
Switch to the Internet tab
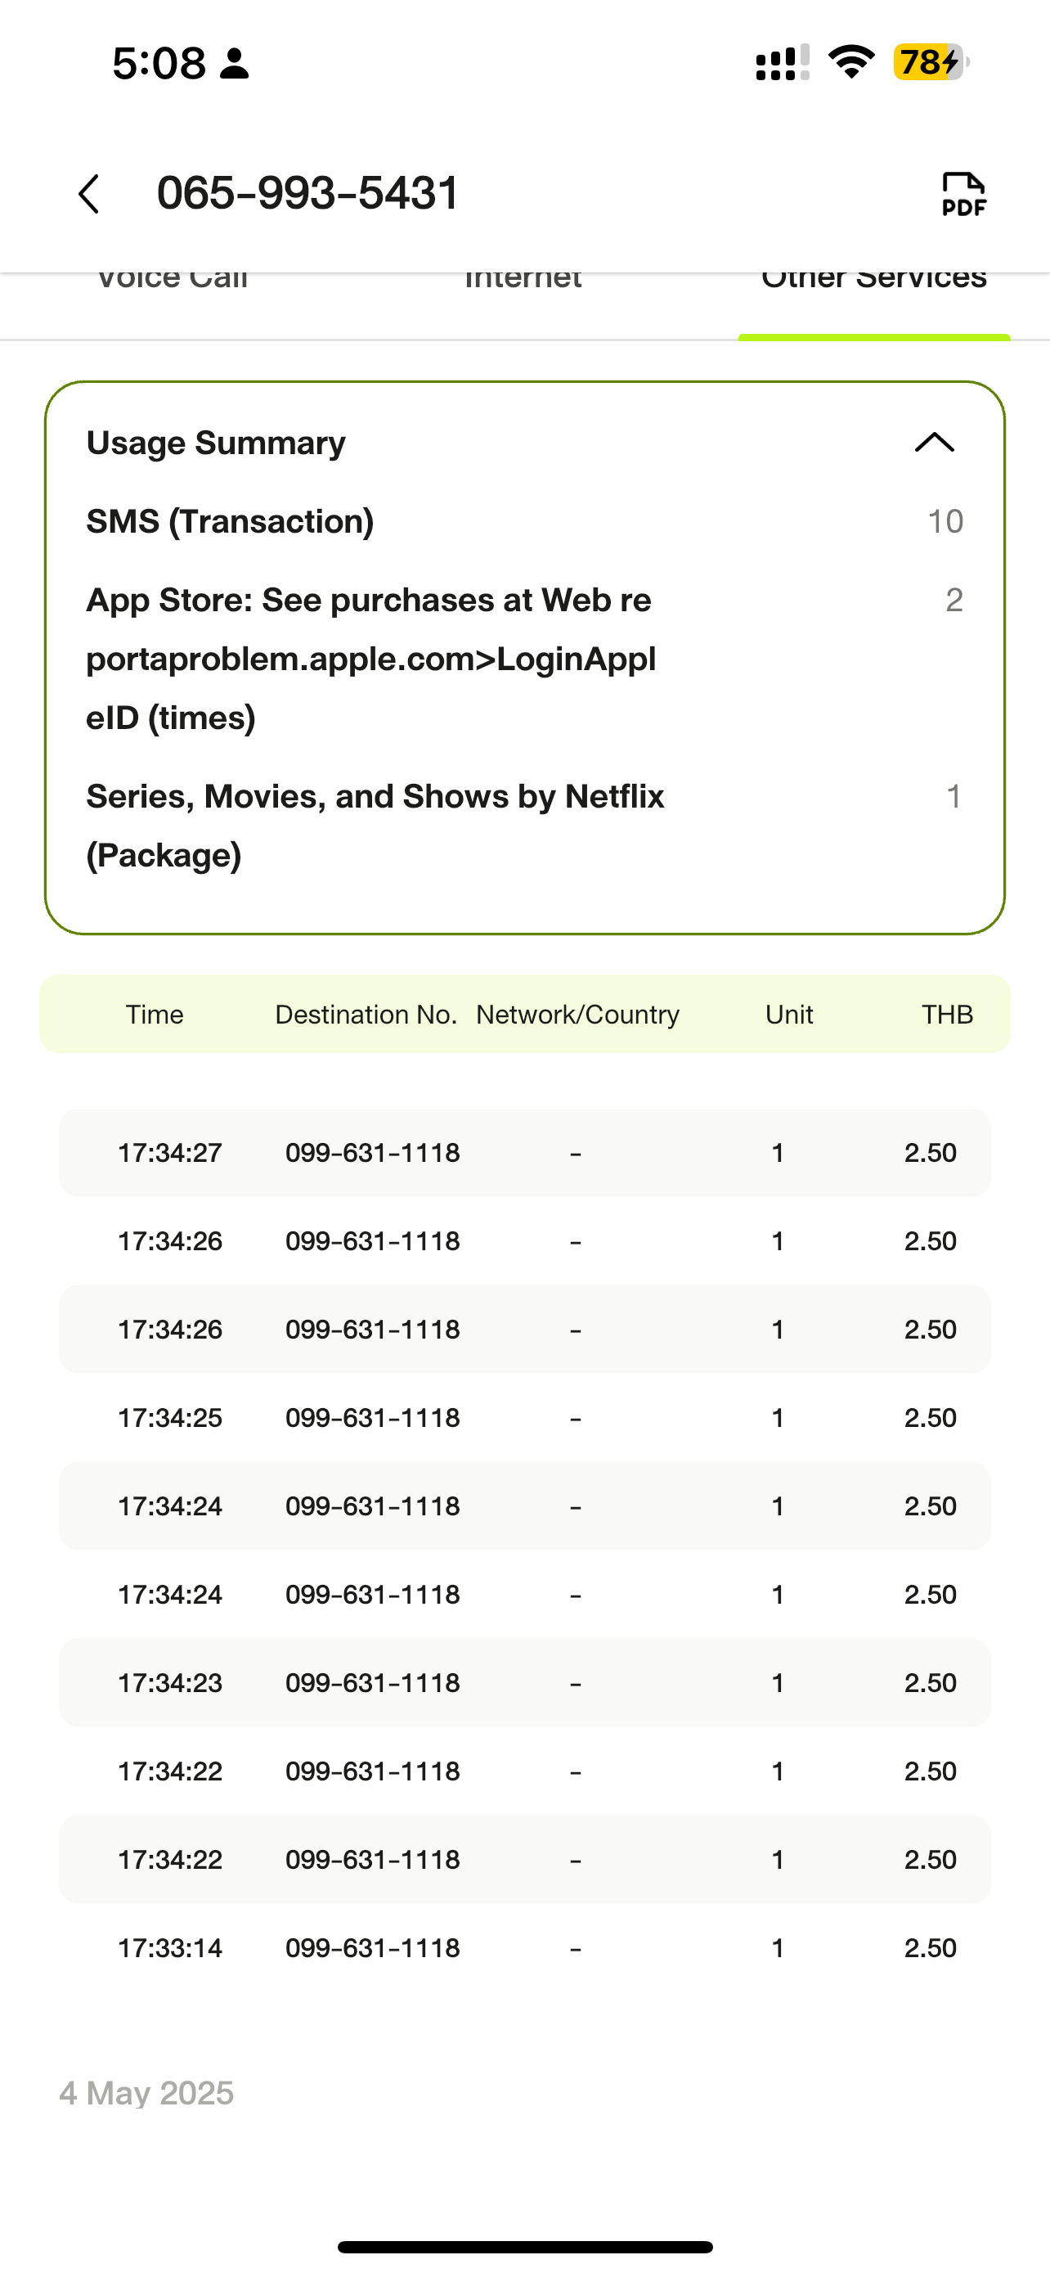[523, 278]
